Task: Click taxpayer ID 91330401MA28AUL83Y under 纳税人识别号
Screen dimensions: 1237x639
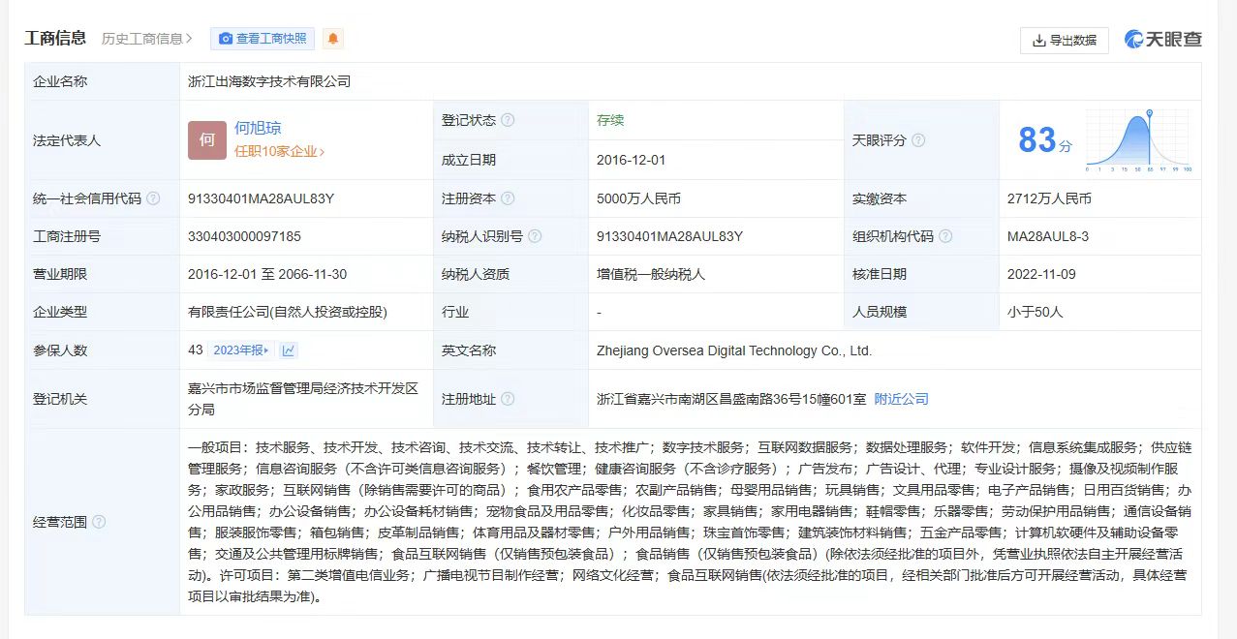Action: coord(670,236)
